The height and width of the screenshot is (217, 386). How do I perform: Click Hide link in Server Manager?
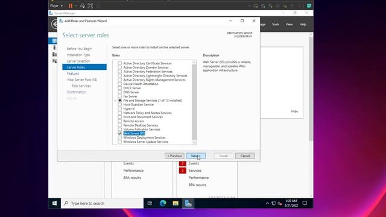tap(294, 111)
